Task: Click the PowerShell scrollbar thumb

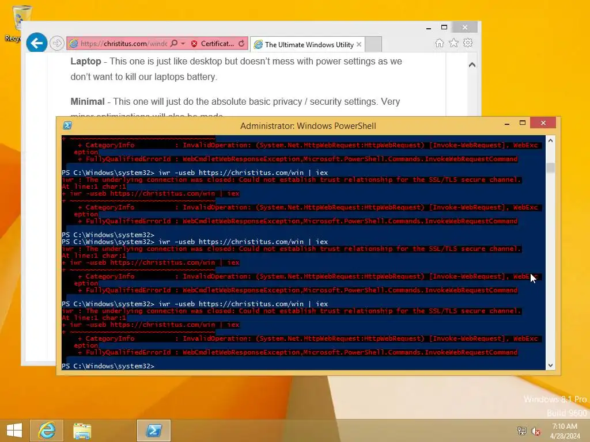Action: pyautogui.click(x=550, y=167)
